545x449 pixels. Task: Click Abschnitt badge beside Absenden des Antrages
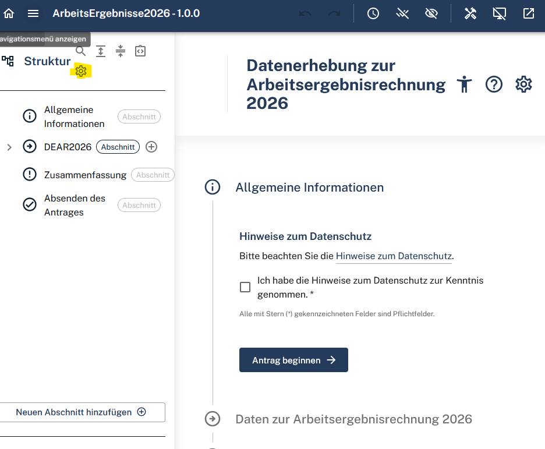[x=139, y=205]
